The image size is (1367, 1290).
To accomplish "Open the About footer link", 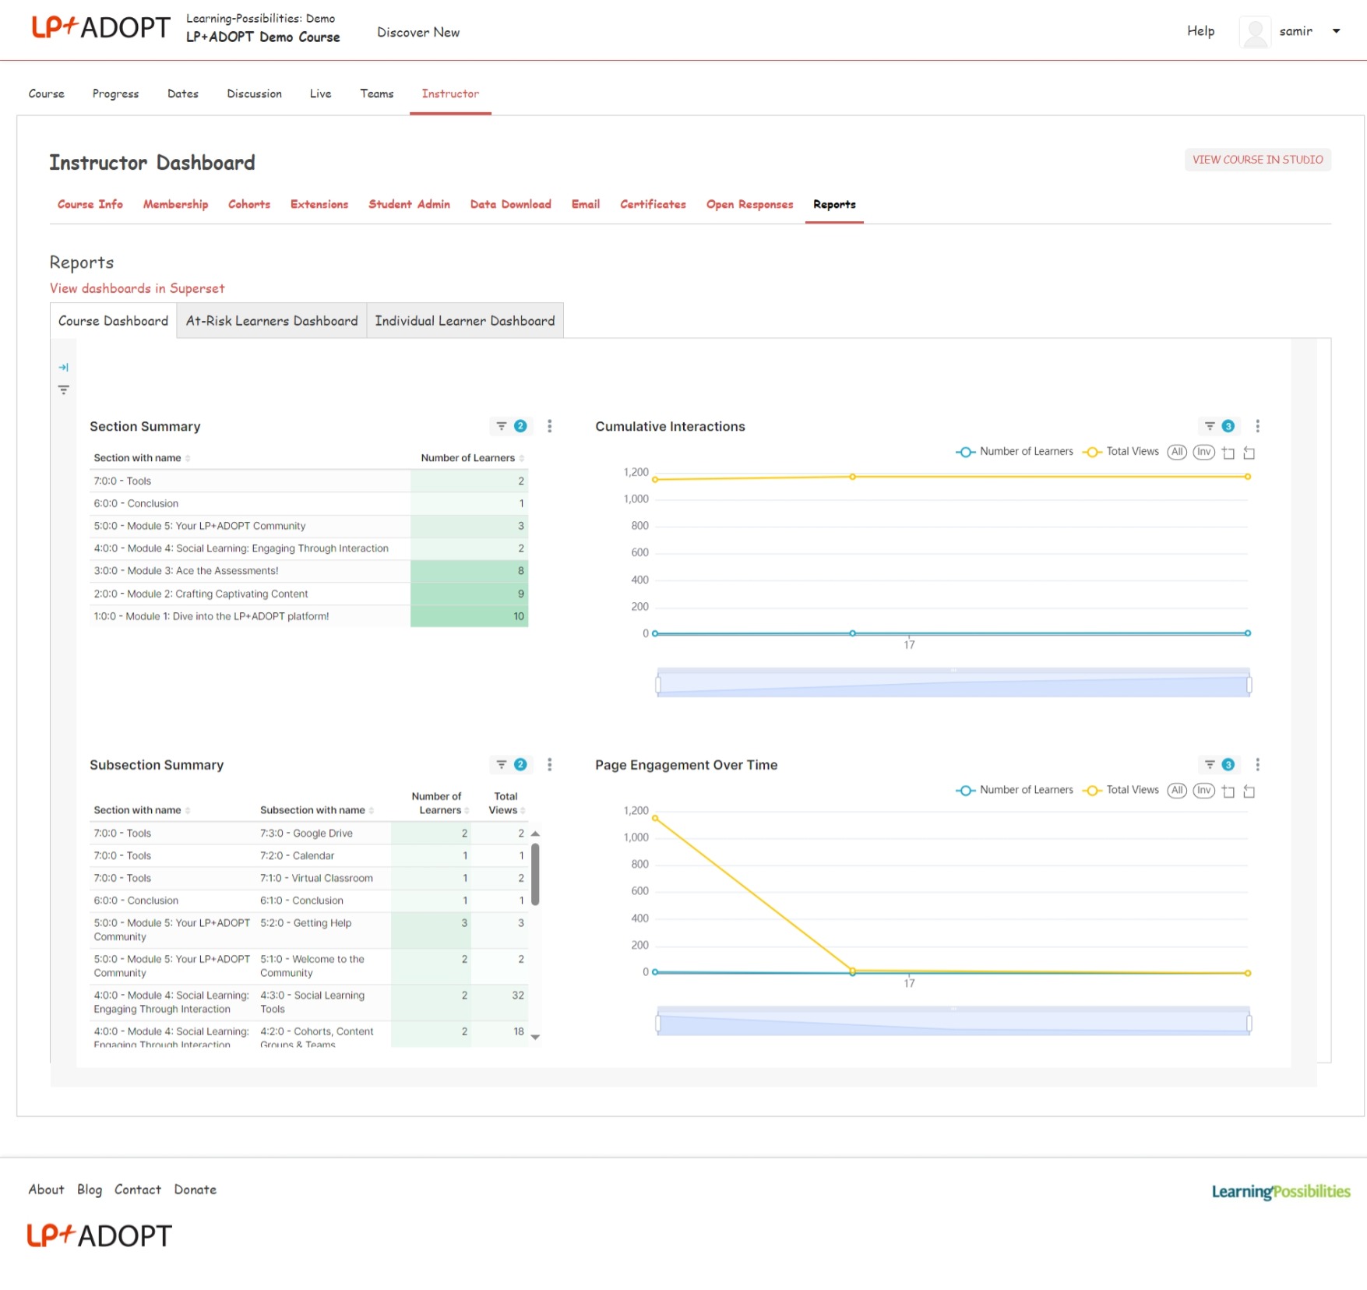I will click(46, 1190).
